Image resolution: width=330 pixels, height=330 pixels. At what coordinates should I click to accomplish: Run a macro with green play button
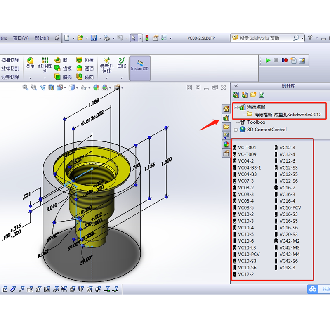click(x=268, y=60)
